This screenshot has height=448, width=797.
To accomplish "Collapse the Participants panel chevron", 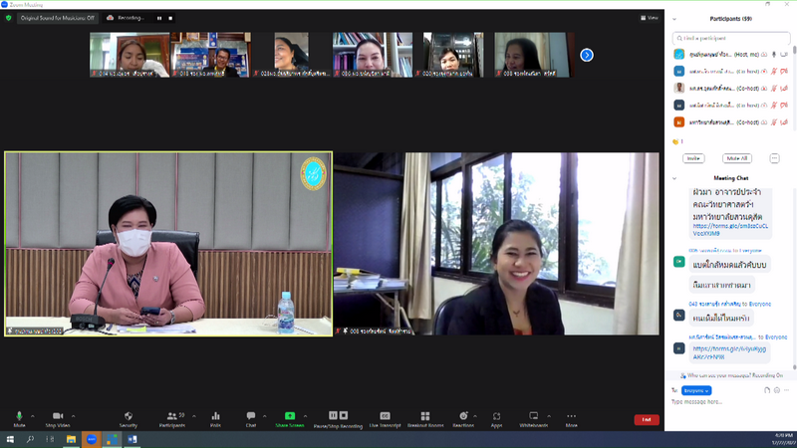I will [676, 19].
